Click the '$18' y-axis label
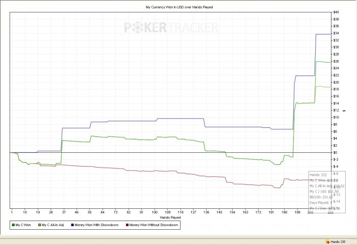 (336, 89)
